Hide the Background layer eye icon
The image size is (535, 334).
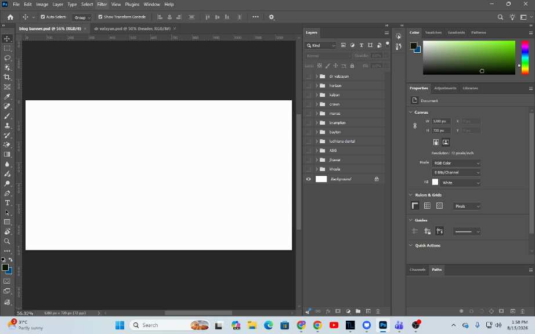pyautogui.click(x=309, y=179)
